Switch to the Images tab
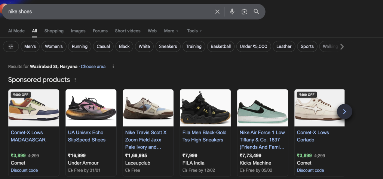This screenshot has width=383, height=179. [x=78, y=31]
